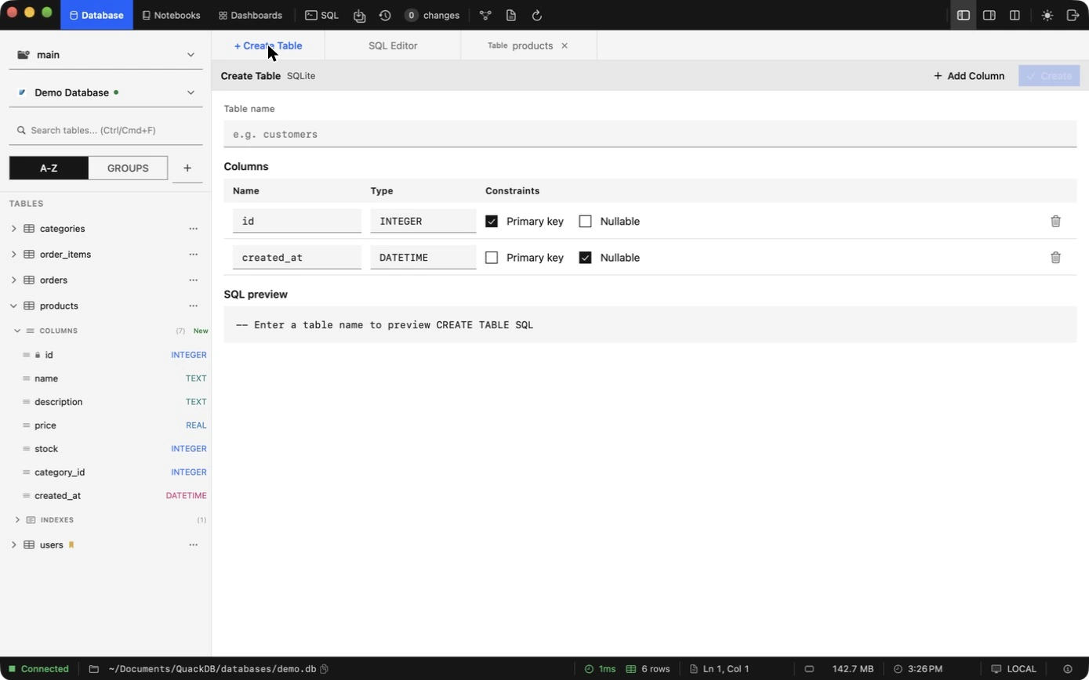Open the Demo Database dropdown

(x=106, y=92)
